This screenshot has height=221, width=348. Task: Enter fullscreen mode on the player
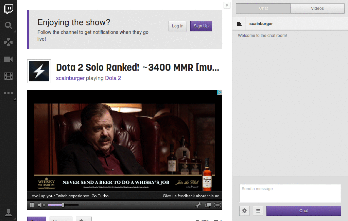tap(217, 205)
